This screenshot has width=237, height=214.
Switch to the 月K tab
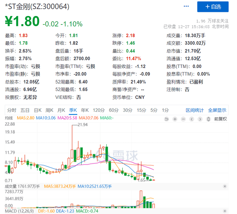point(61,110)
